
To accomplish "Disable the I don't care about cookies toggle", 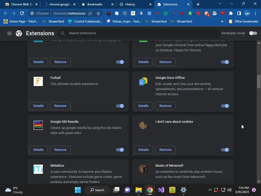I will pos(225,150).
